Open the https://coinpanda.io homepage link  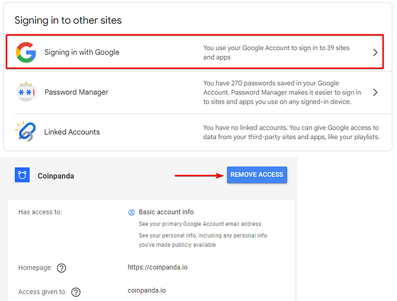coord(158,267)
